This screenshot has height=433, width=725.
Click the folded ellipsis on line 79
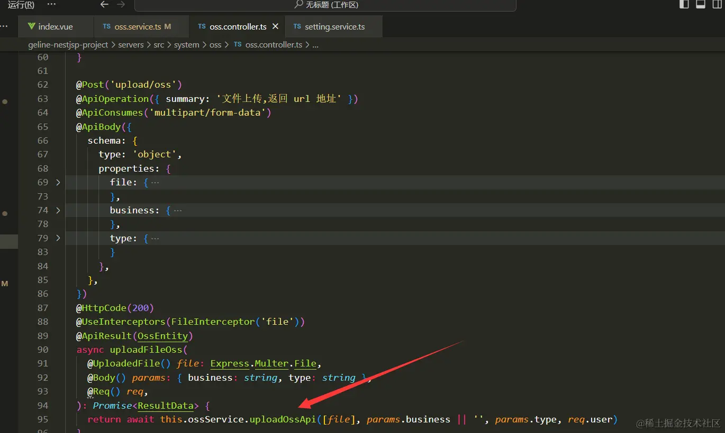click(x=155, y=239)
